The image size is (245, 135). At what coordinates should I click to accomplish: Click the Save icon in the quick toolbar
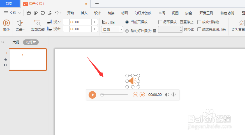pyautogui.click(x=28, y=13)
